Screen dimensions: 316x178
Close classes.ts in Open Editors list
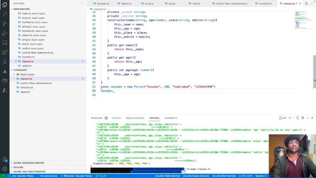[x=16, y=61]
